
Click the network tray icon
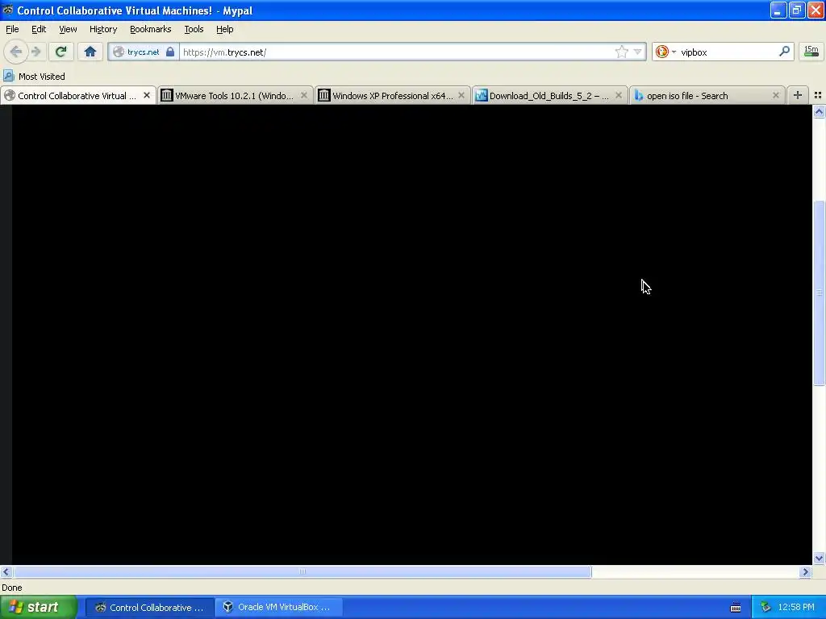[x=766, y=608]
